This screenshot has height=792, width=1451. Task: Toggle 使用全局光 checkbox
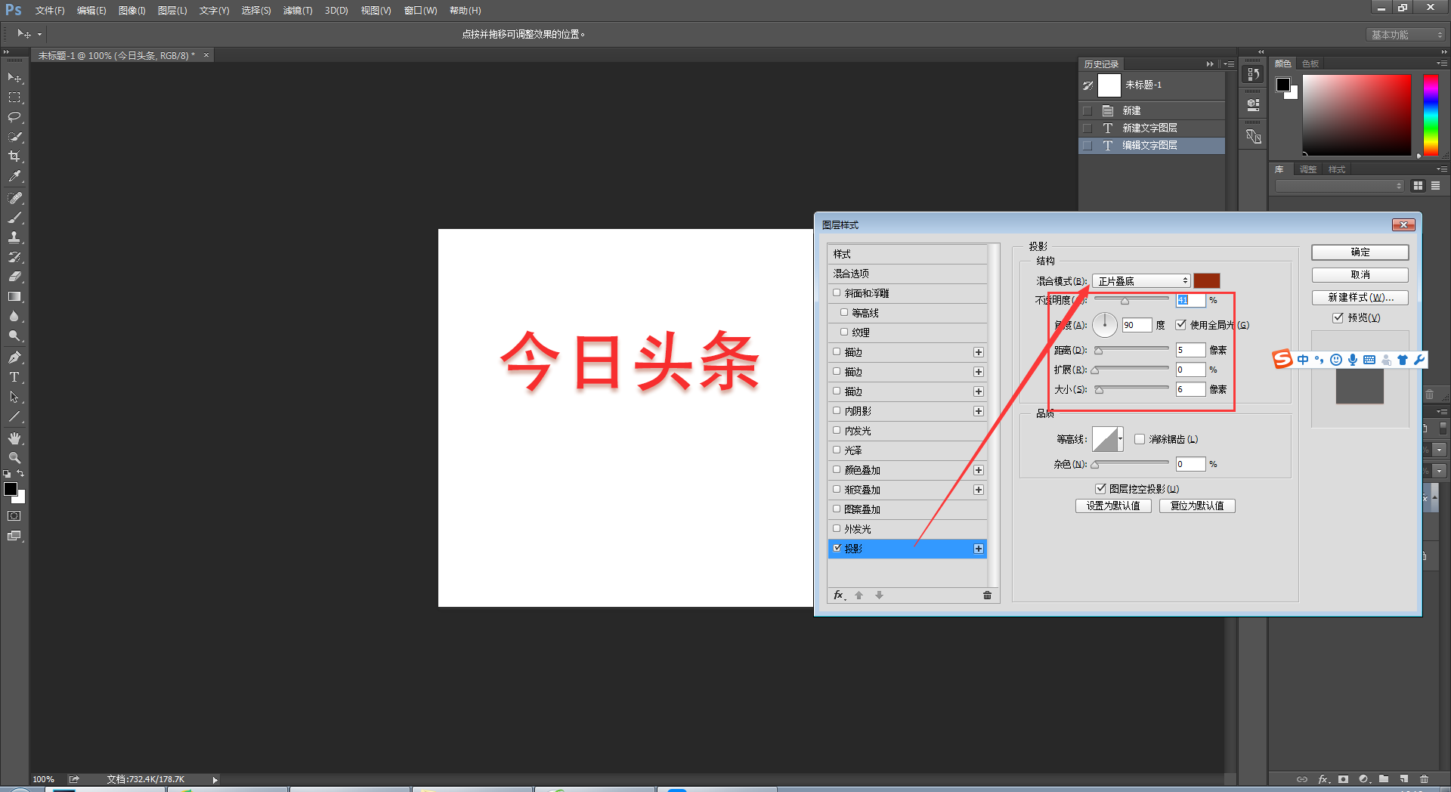[x=1180, y=325]
